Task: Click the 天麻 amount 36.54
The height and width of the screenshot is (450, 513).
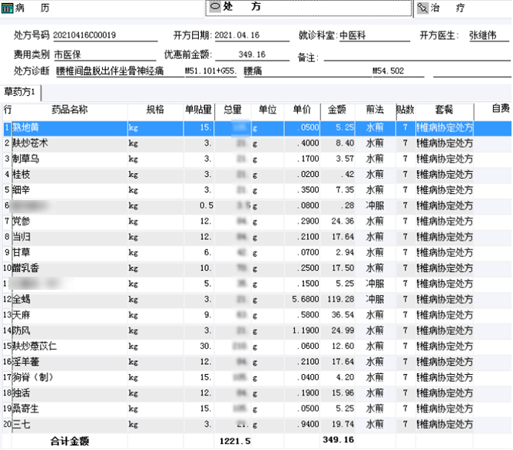Action: 343,315
